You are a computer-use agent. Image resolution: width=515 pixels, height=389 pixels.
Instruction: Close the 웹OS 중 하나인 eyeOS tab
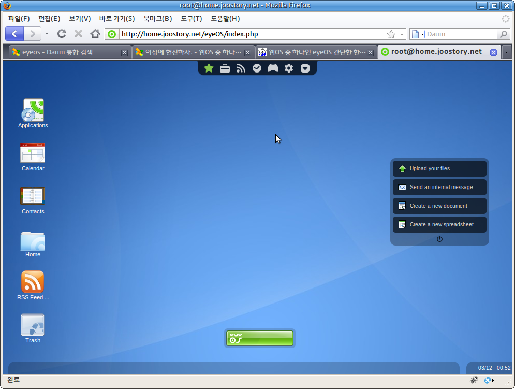pyautogui.click(x=371, y=53)
